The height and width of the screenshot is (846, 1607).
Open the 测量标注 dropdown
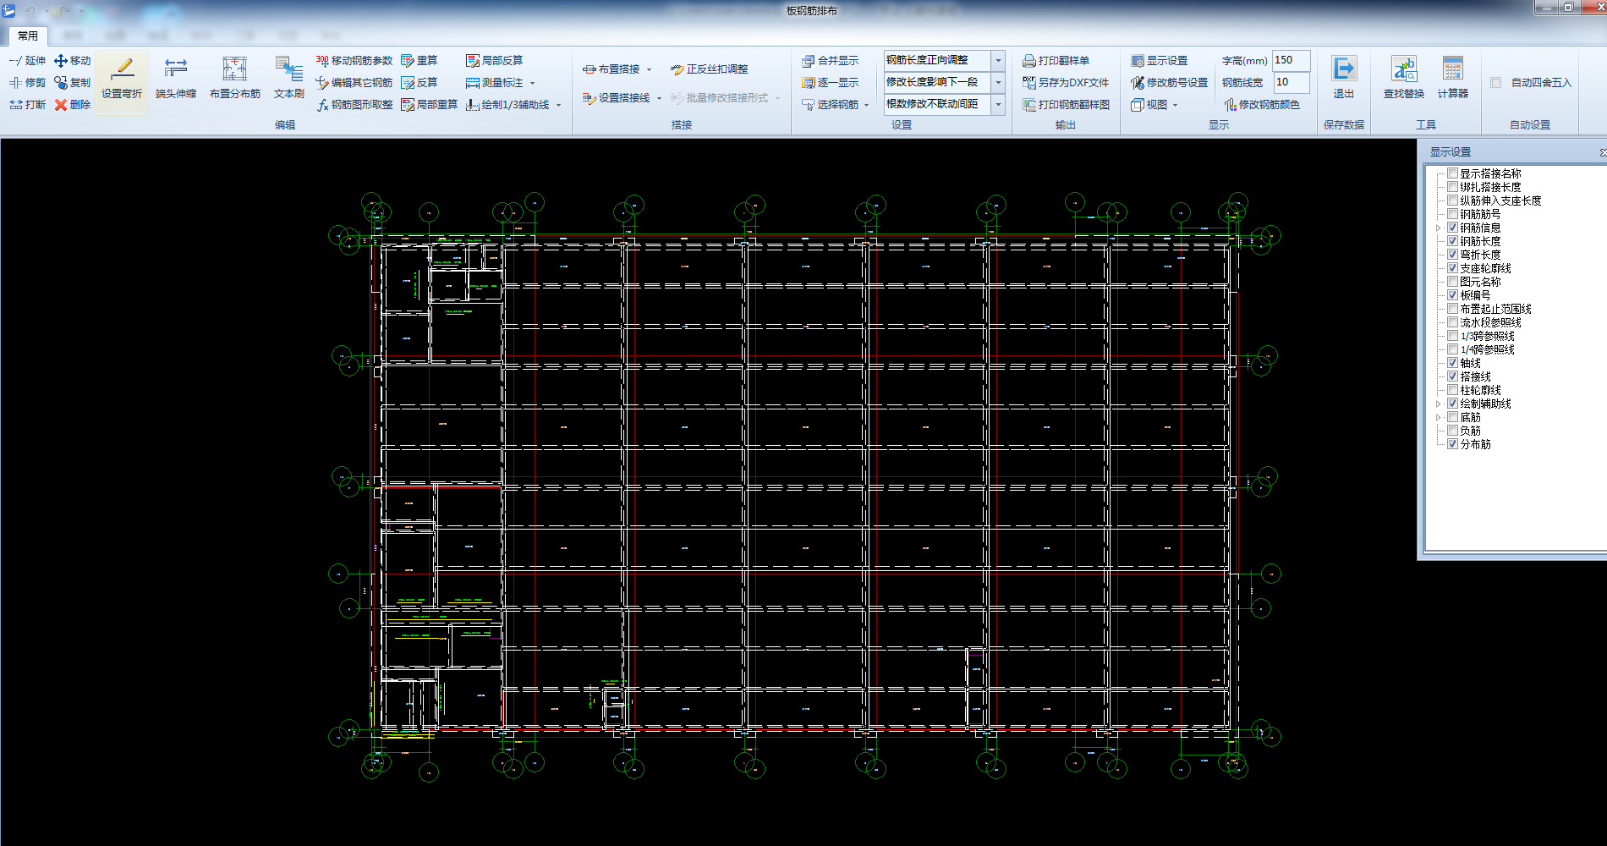[x=532, y=83]
